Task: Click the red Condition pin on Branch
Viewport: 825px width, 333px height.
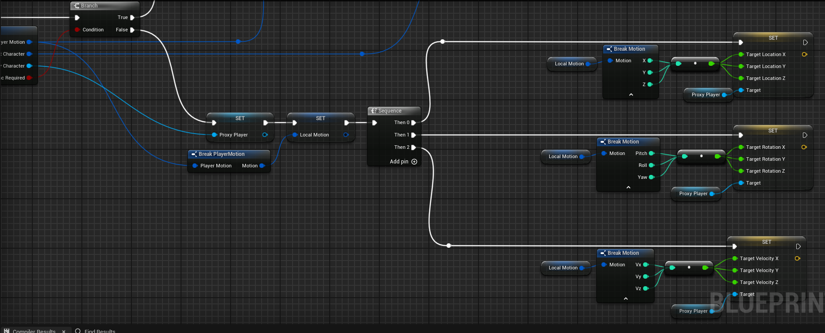Action: tap(77, 30)
